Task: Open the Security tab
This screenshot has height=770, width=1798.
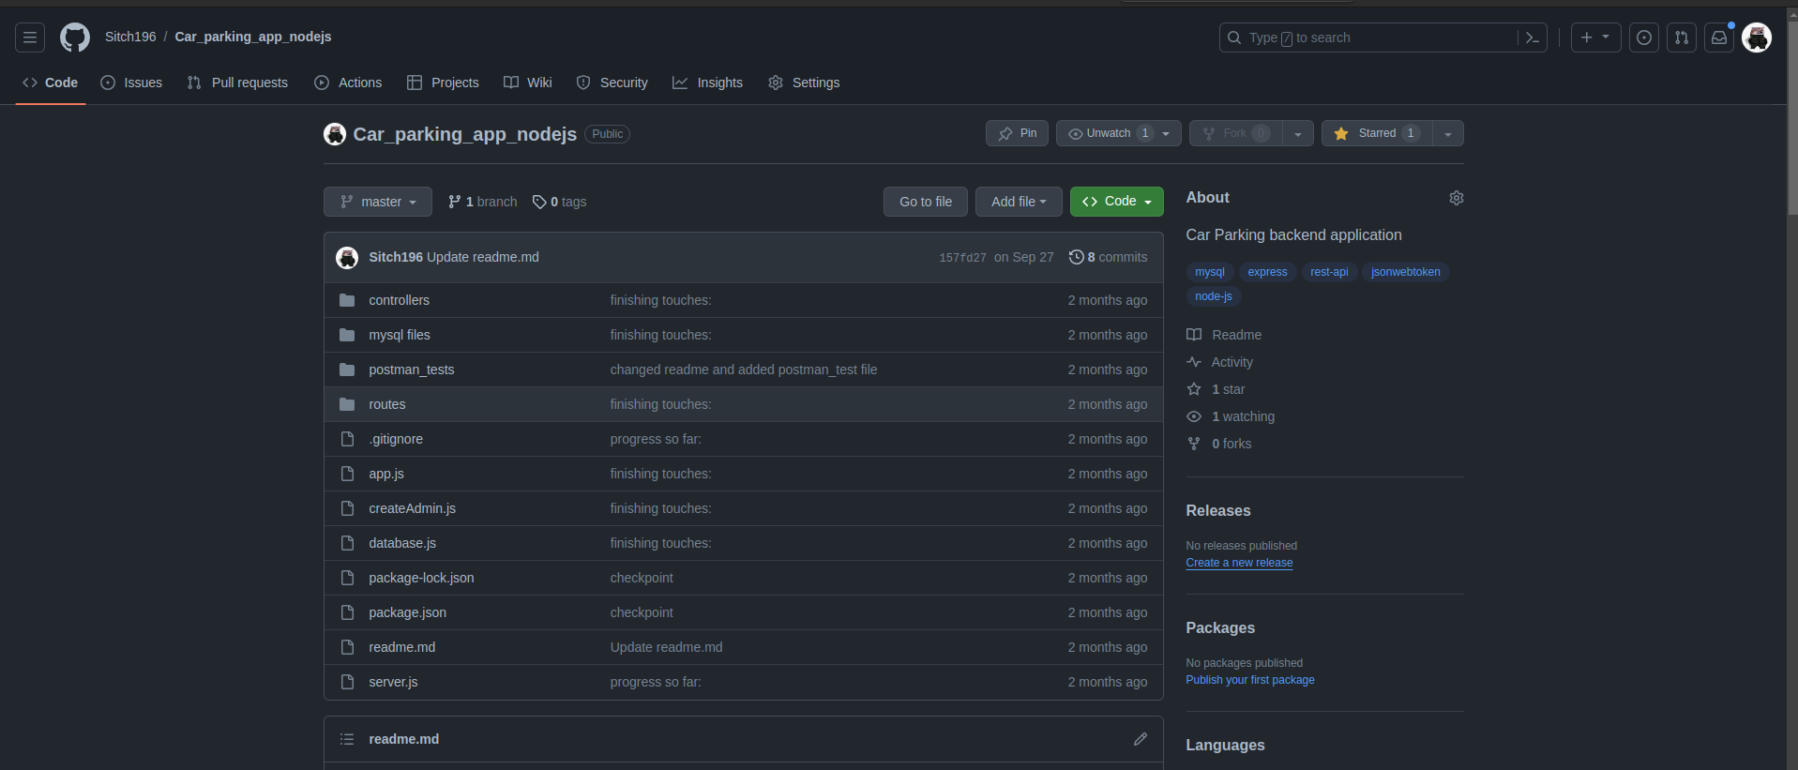Action: click(x=612, y=83)
